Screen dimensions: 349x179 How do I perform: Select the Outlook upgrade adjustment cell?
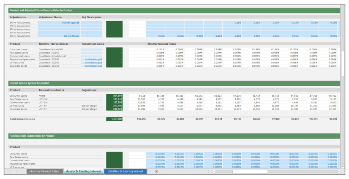pyautogui.click(x=59, y=23)
